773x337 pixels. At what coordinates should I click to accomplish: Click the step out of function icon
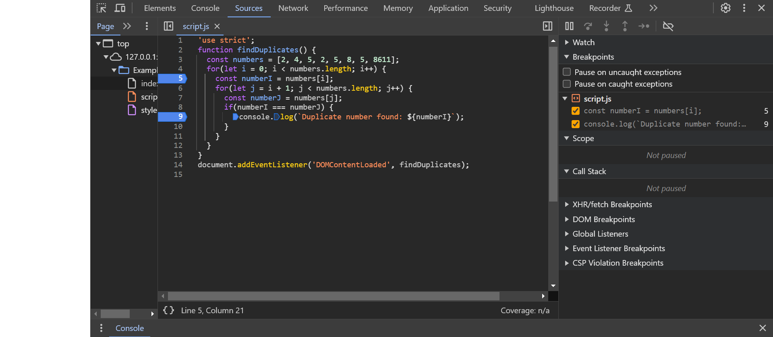pos(625,26)
